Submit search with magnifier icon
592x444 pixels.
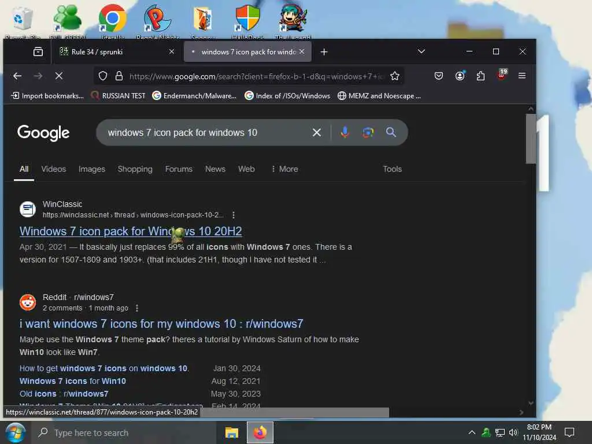point(391,132)
